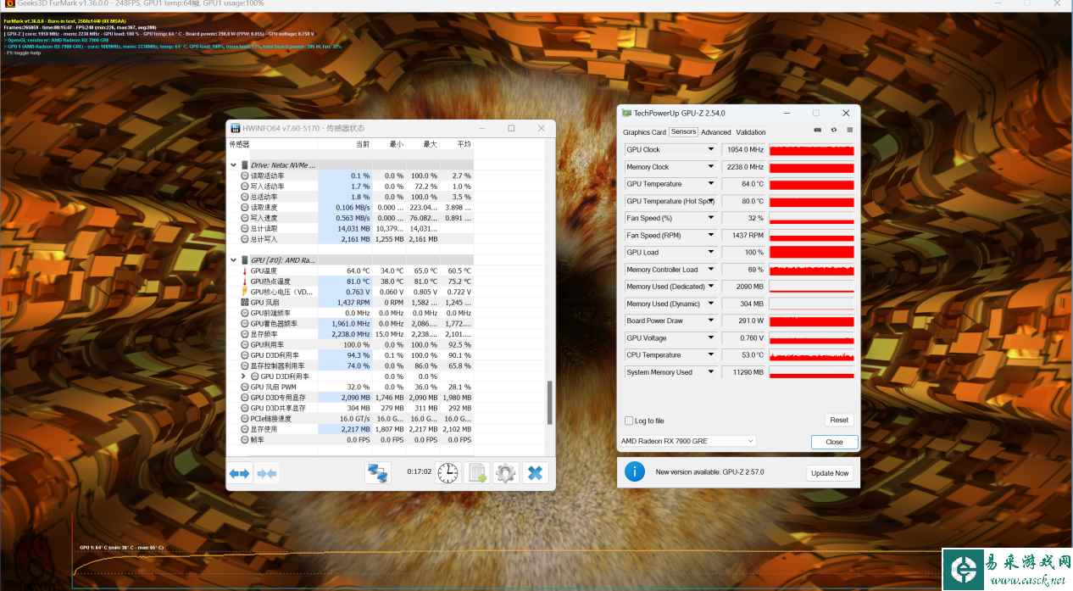
Task: Click the 0:17:02 elapsed time in HWiNFO
Action: pos(419,471)
